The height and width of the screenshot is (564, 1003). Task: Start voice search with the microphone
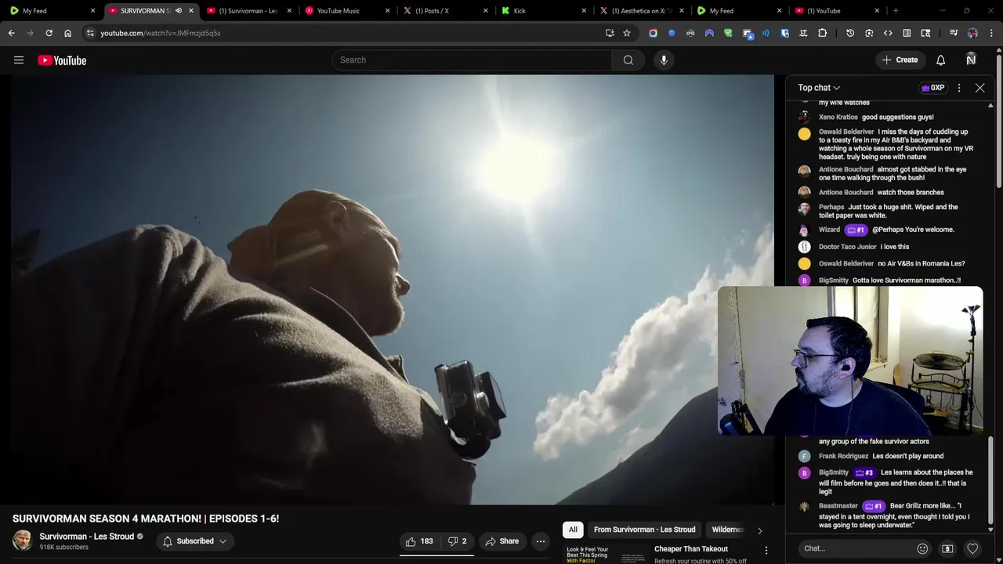click(x=664, y=60)
